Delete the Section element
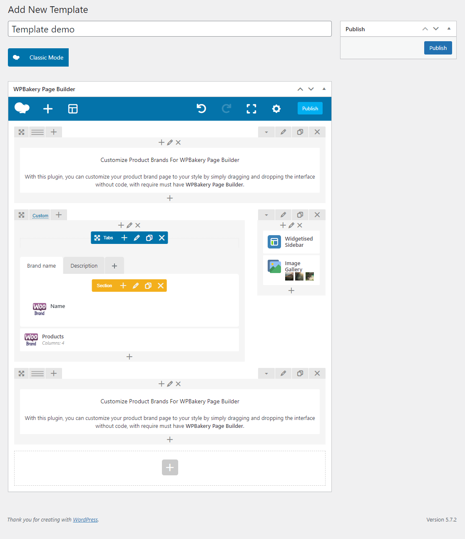The image size is (465, 539). click(161, 286)
